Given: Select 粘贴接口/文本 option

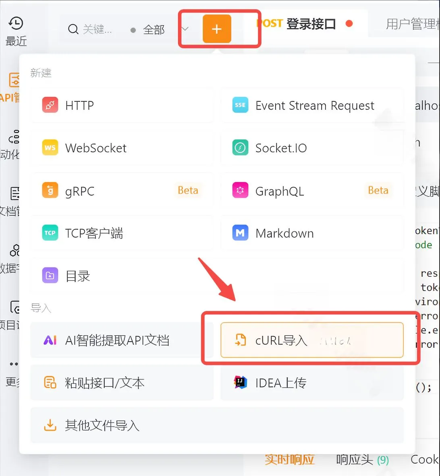Looking at the screenshot, I should 122,383.
